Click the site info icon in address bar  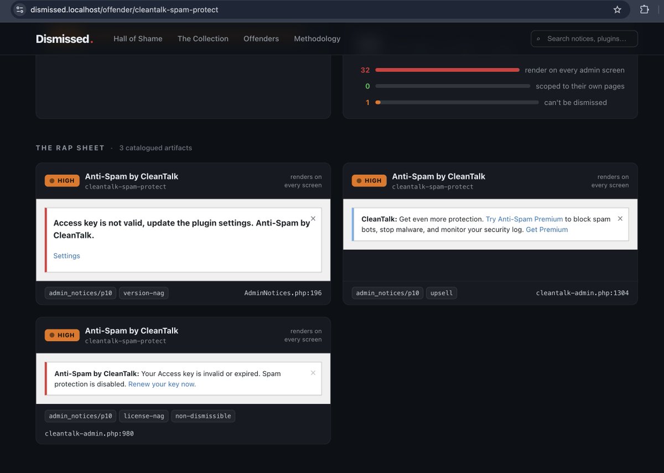[20, 9]
